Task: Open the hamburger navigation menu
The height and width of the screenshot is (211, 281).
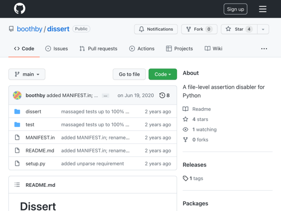Action: point(263,9)
